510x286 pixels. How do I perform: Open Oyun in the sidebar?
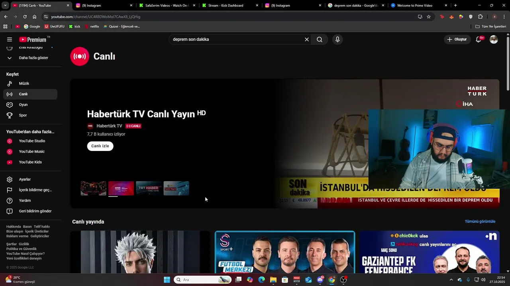pyautogui.click(x=30, y=104)
